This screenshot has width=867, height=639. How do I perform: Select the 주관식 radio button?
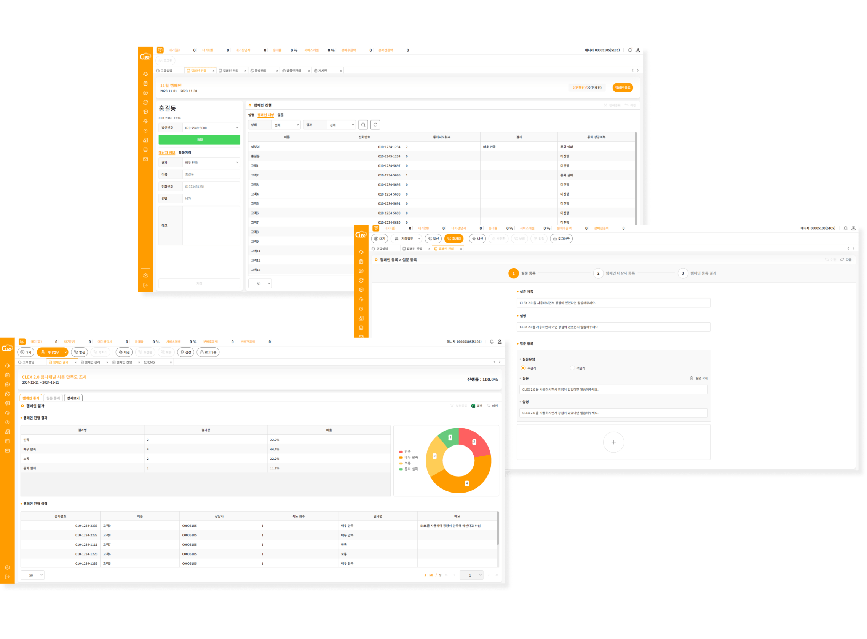[x=523, y=368]
